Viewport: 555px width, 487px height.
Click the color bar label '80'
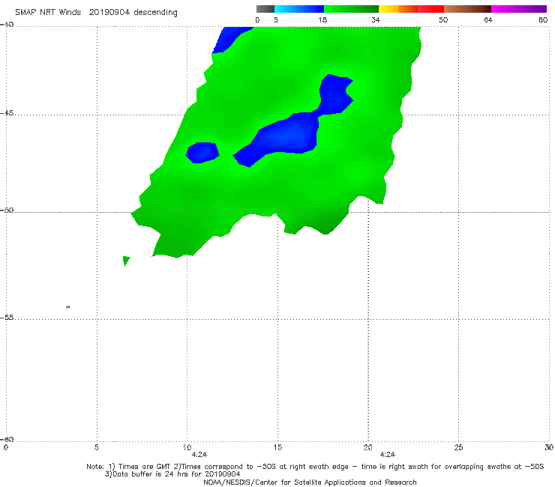[x=543, y=20]
